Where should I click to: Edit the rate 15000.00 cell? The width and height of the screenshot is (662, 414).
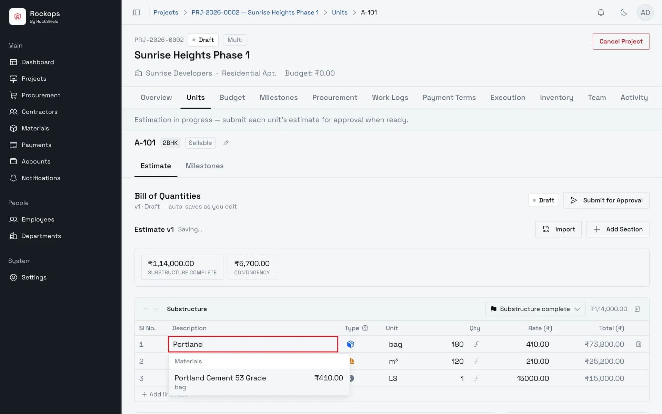tap(533, 378)
